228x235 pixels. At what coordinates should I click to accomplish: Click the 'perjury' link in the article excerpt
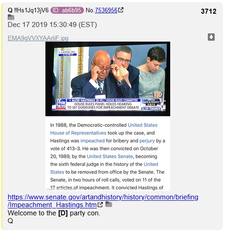tap(147, 141)
